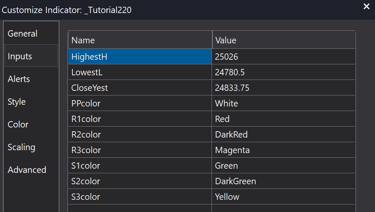The width and height of the screenshot is (375, 212).
Task: Switch to the Alerts tab
Action: [19, 79]
